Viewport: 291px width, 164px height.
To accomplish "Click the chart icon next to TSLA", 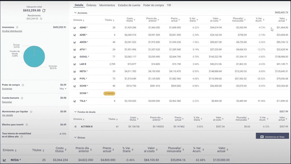I will pyautogui.click(x=75, y=101).
